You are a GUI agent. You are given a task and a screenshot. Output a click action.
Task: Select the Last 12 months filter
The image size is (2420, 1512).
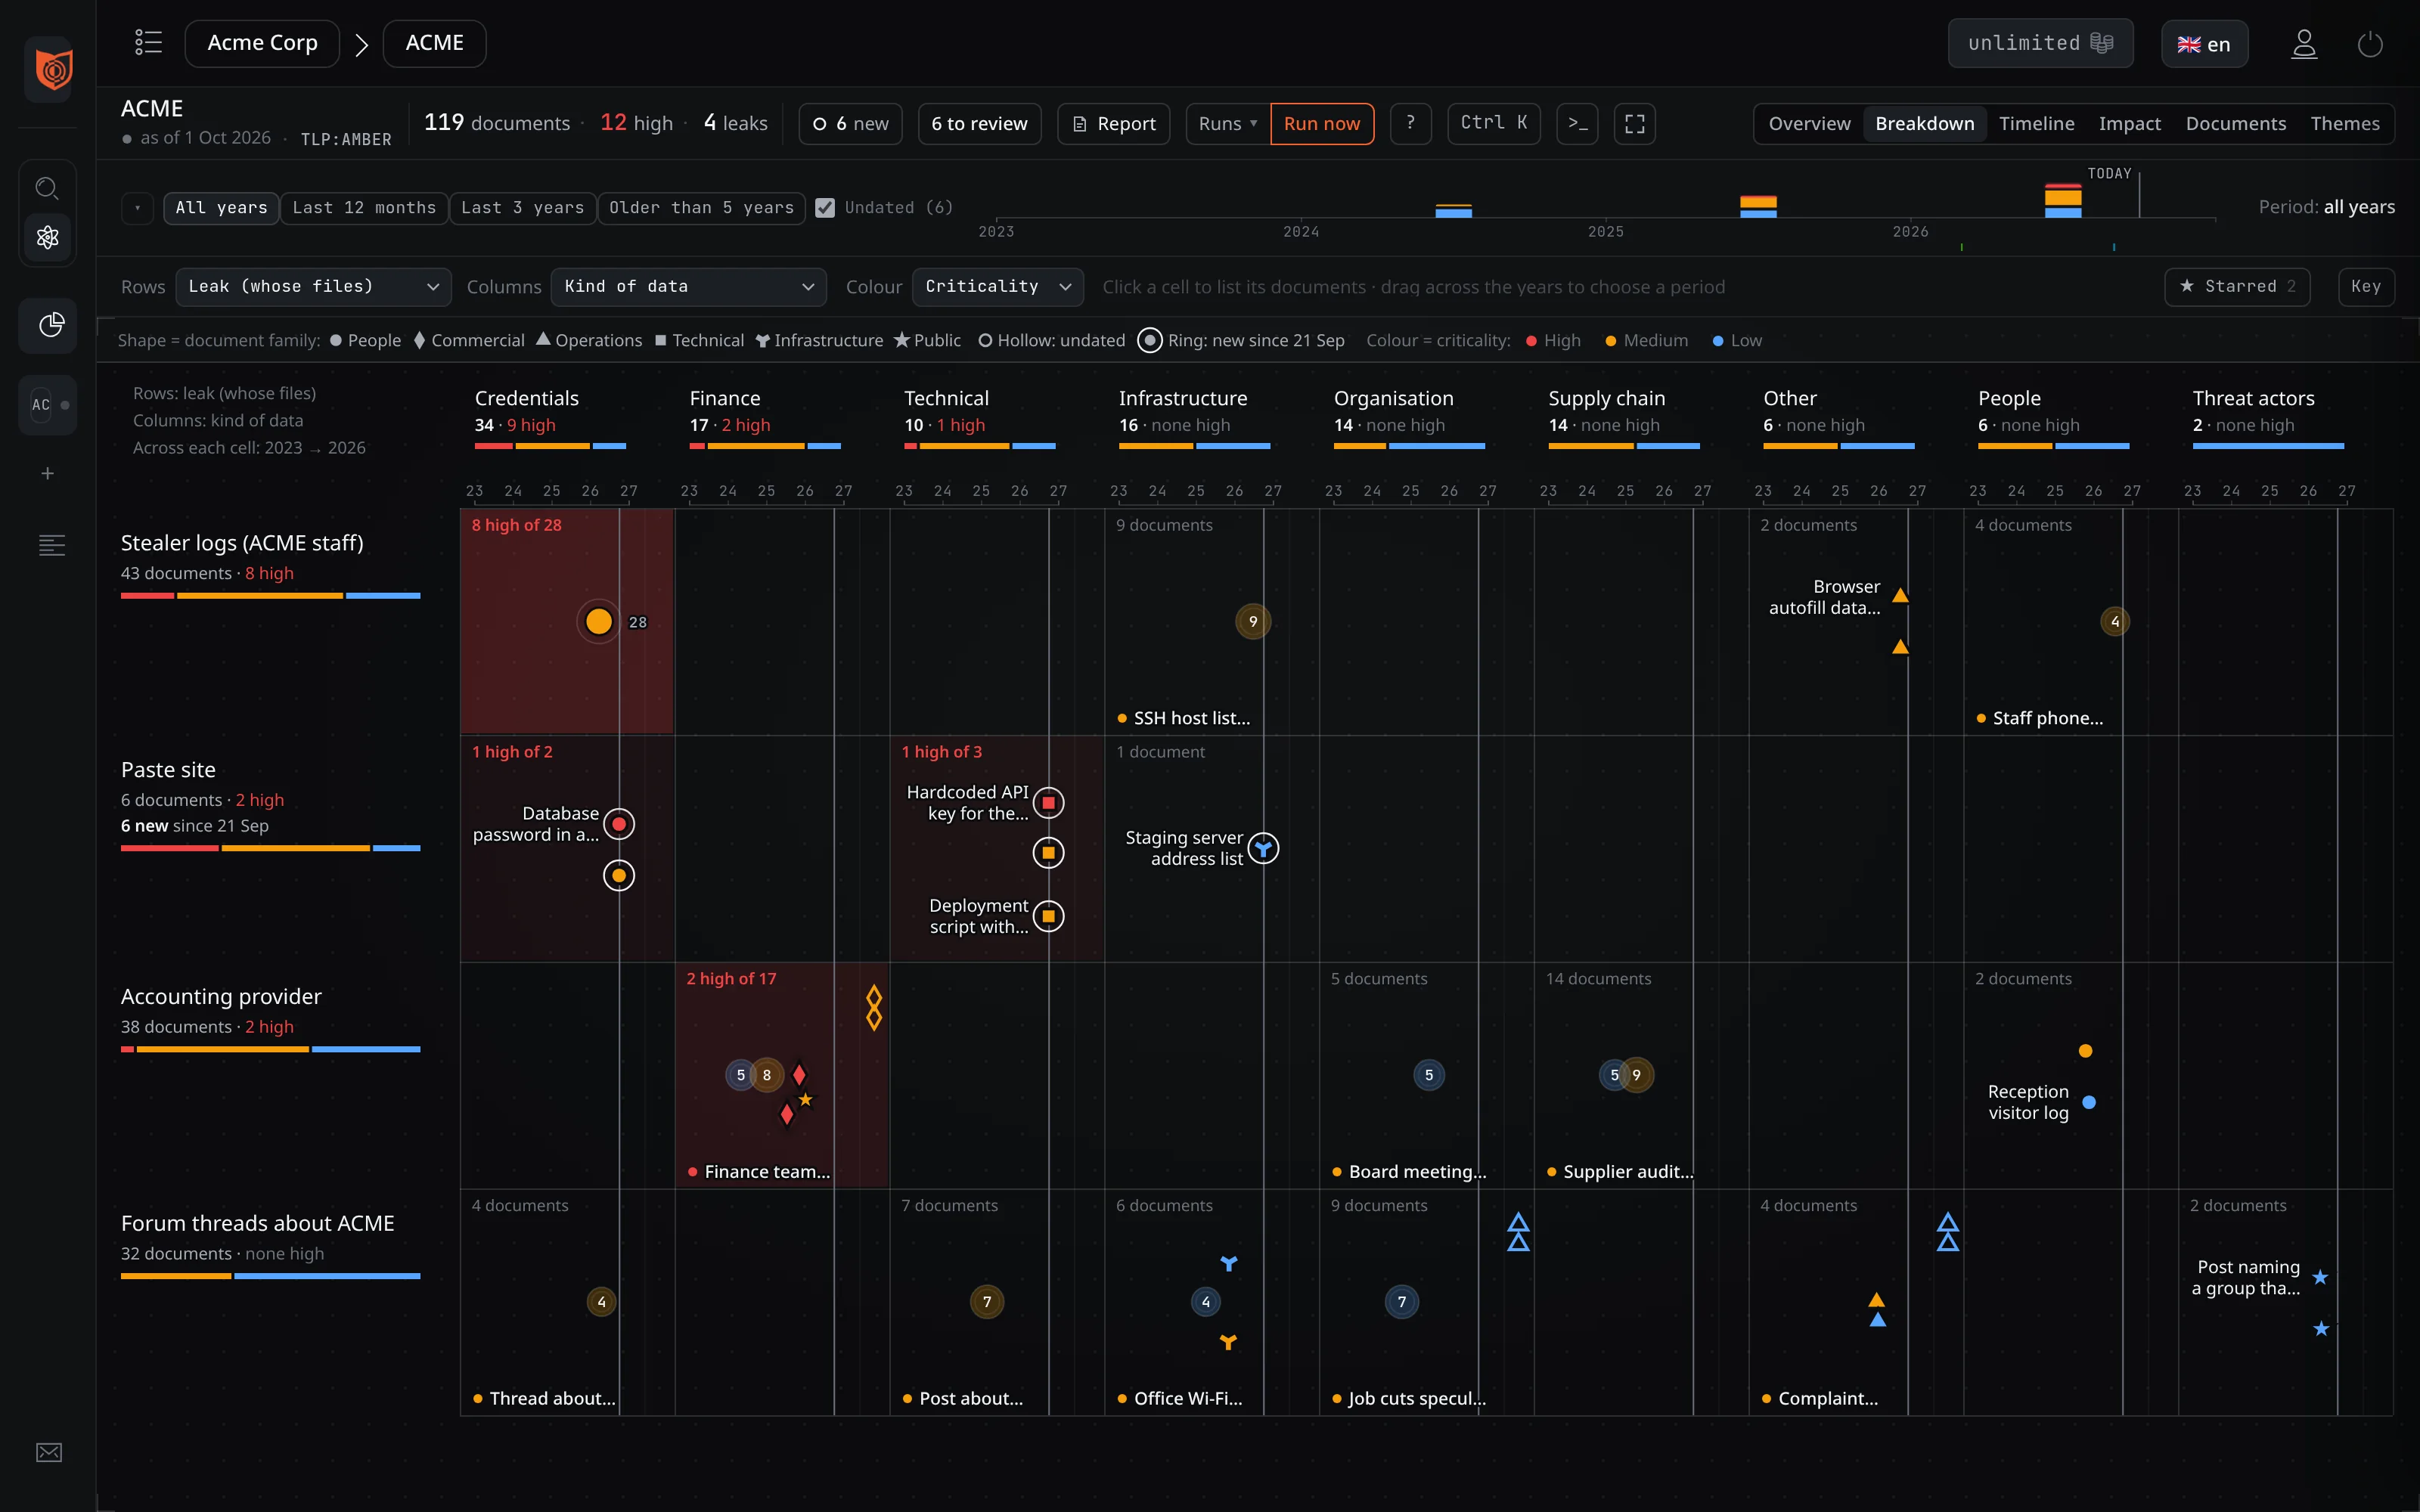[x=364, y=208]
